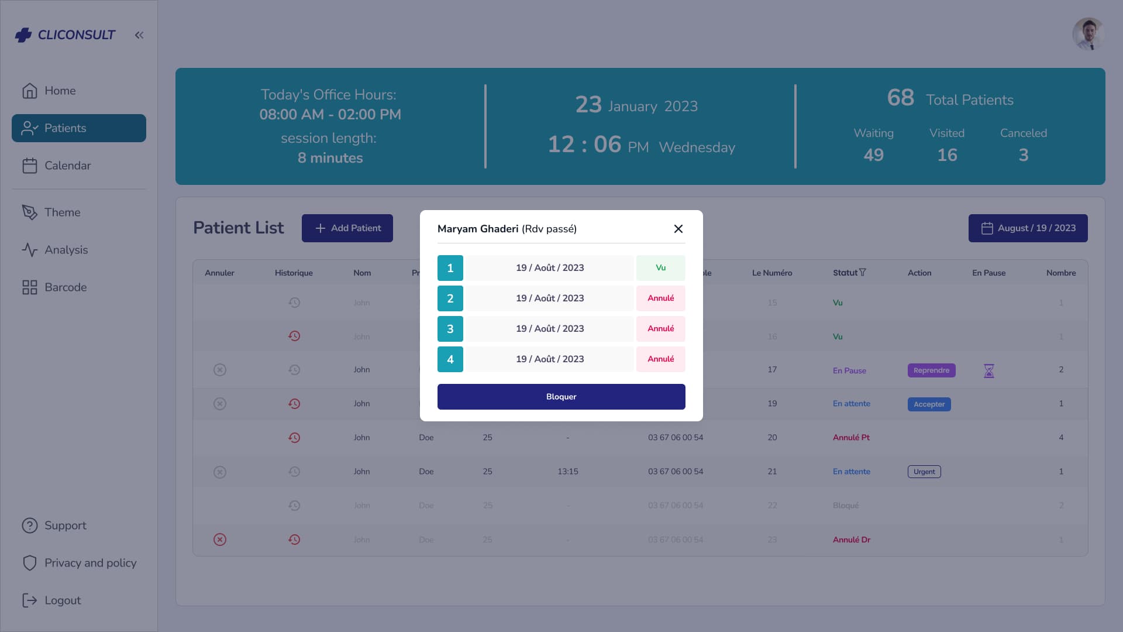Open Privacy and policy

(79, 563)
